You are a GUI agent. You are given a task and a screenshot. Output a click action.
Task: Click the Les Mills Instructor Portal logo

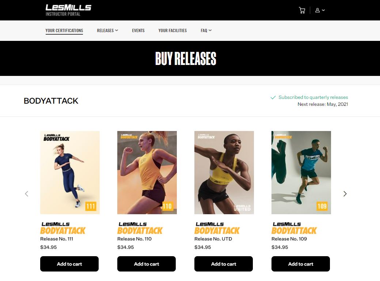point(68,10)
